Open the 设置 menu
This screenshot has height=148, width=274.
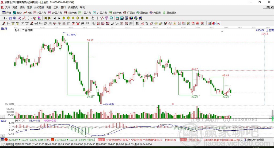click(49, 7)
